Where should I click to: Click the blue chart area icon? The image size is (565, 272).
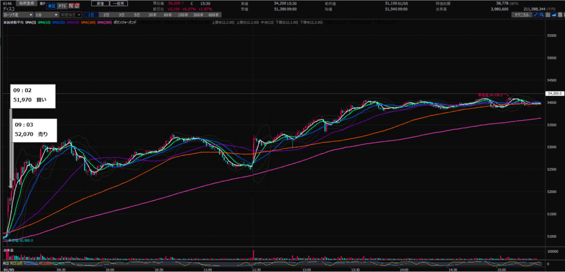coord(554,15)
